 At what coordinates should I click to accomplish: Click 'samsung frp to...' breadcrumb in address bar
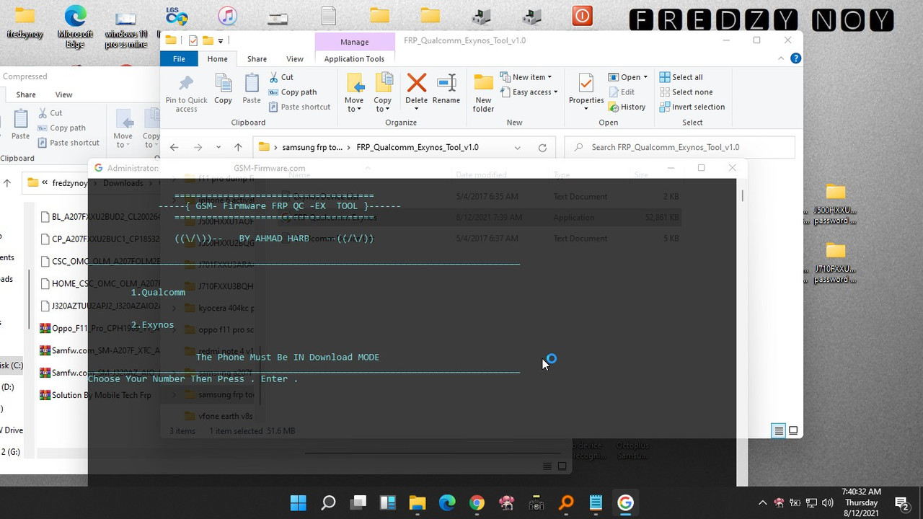(312, 147)
